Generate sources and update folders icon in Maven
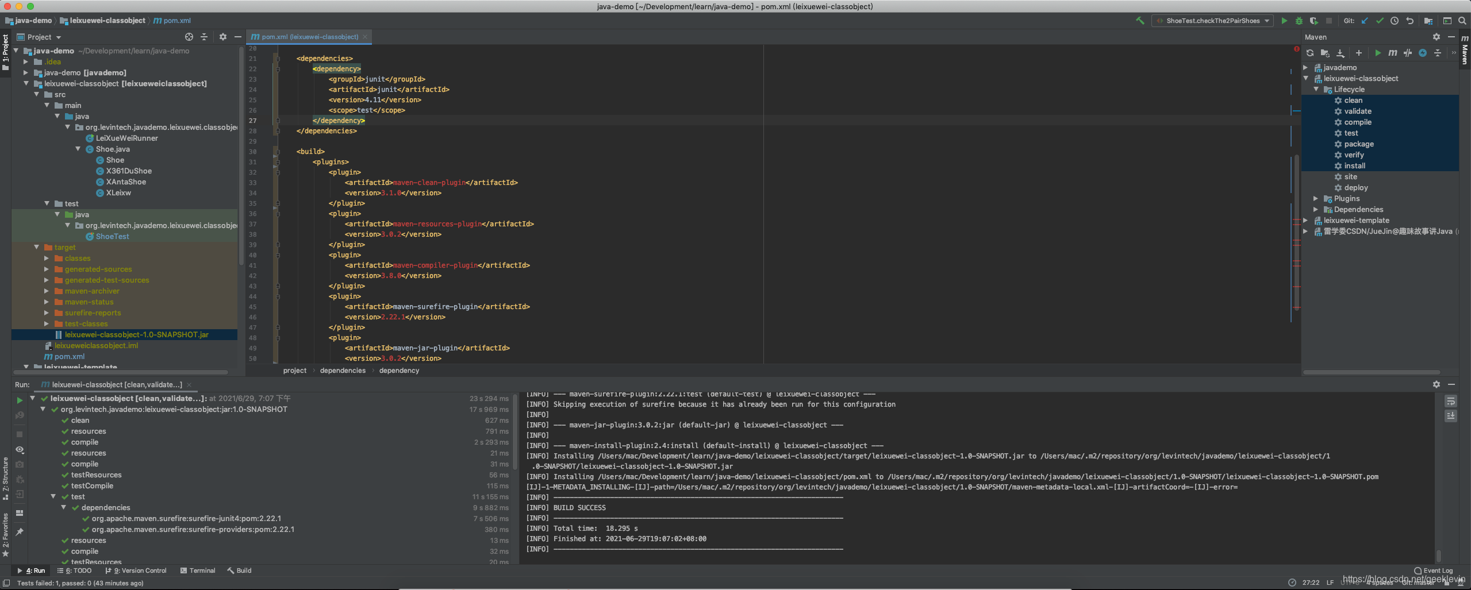Screen dimensions: 1471x590 point(1325,53)
